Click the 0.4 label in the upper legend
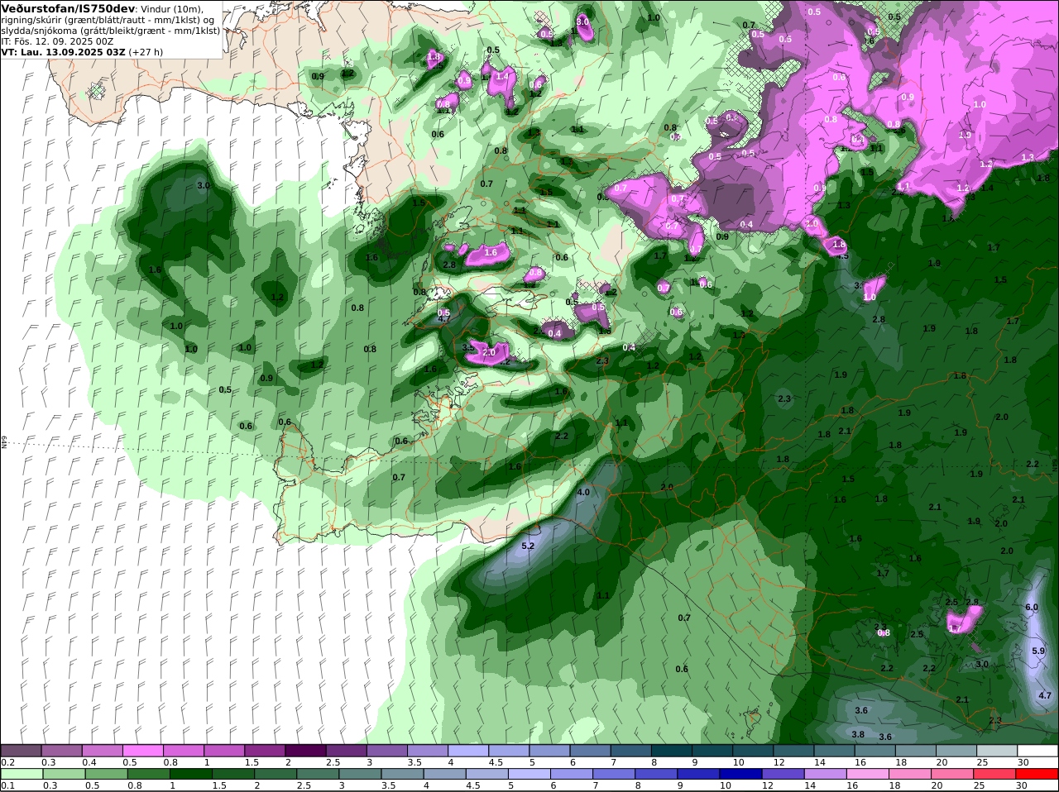The height and width of the screenshot is (792, 1059). point(89,762)
